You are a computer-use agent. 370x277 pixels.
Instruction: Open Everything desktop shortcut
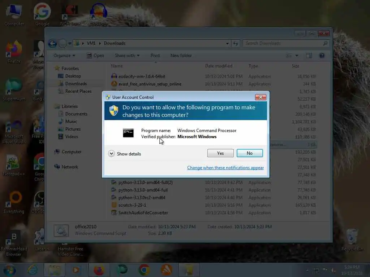(14, 202)
